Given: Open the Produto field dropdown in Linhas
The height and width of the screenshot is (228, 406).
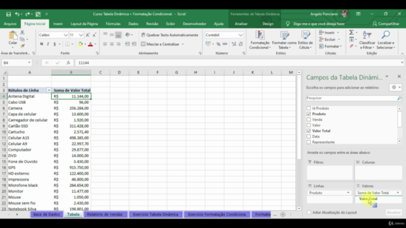Looking at the screenshot, I should pos(348,193).
